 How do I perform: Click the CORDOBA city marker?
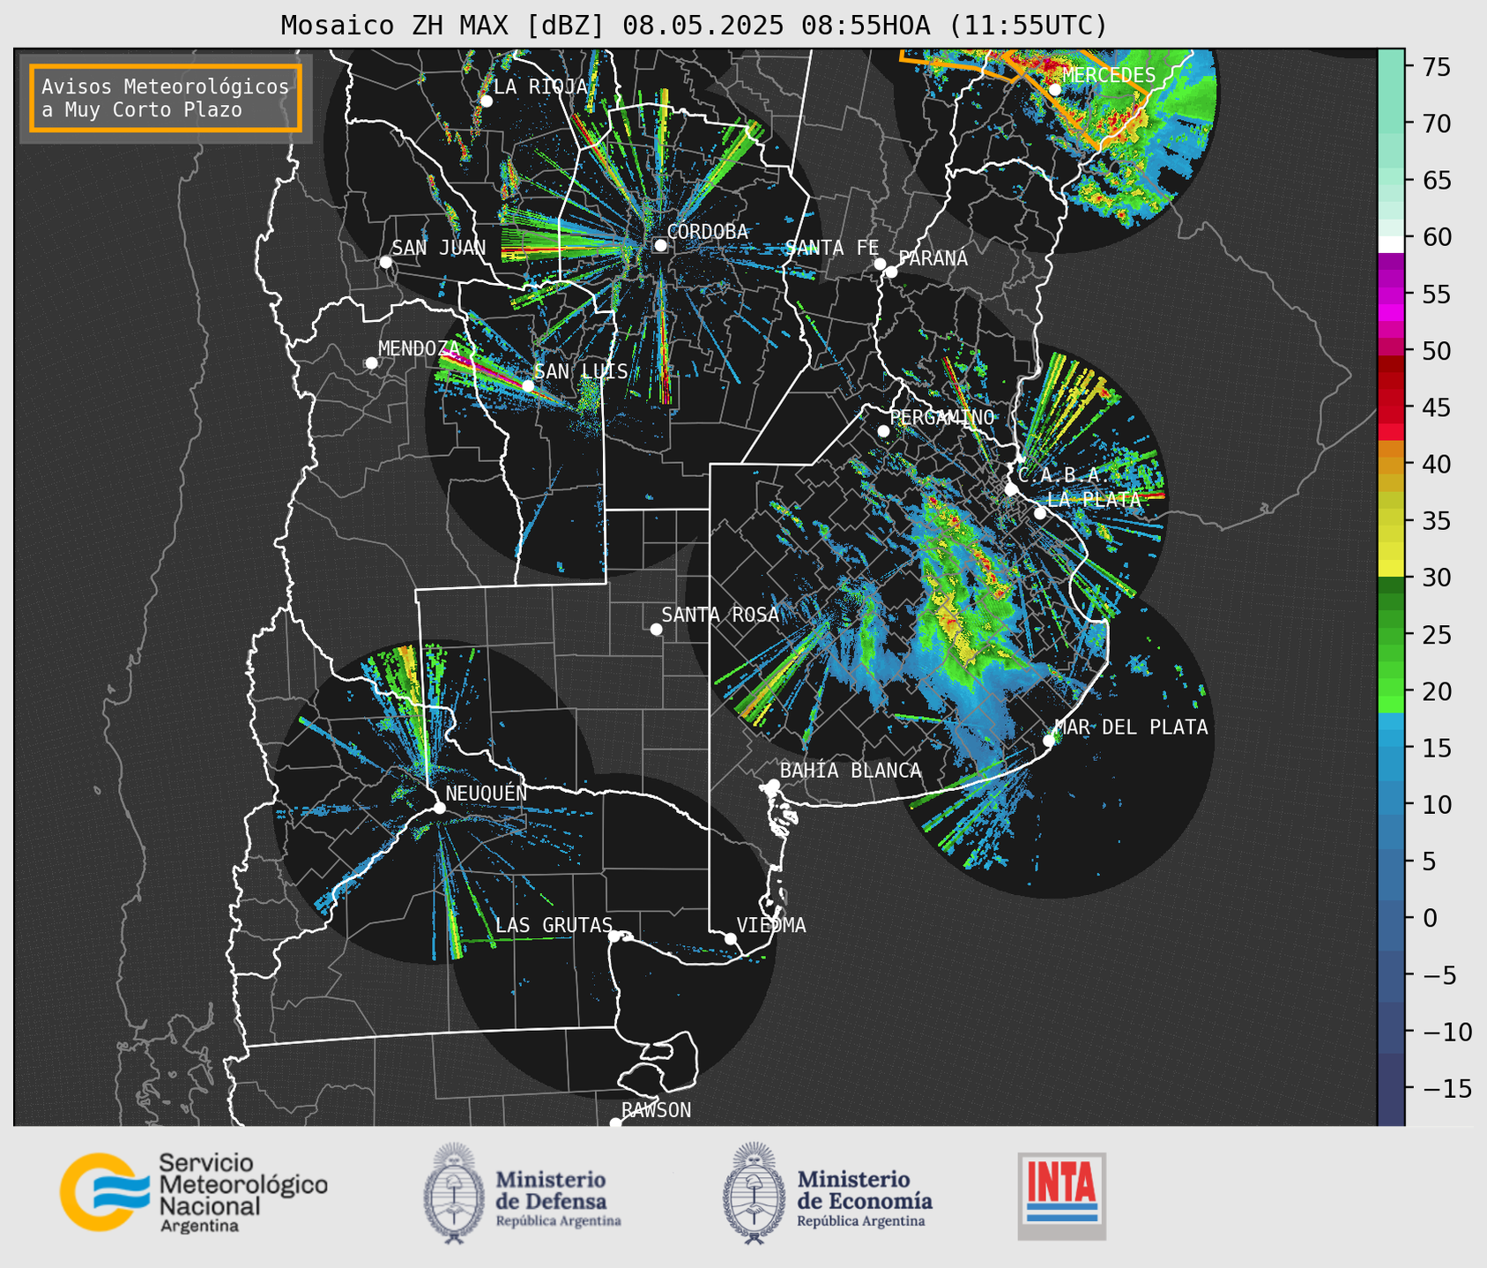660,245
